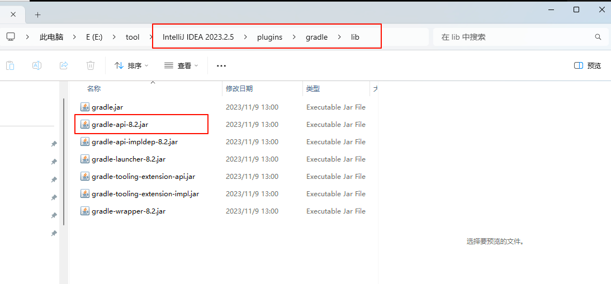Go to E (E:) drive breadcrumb

[94, 37]
